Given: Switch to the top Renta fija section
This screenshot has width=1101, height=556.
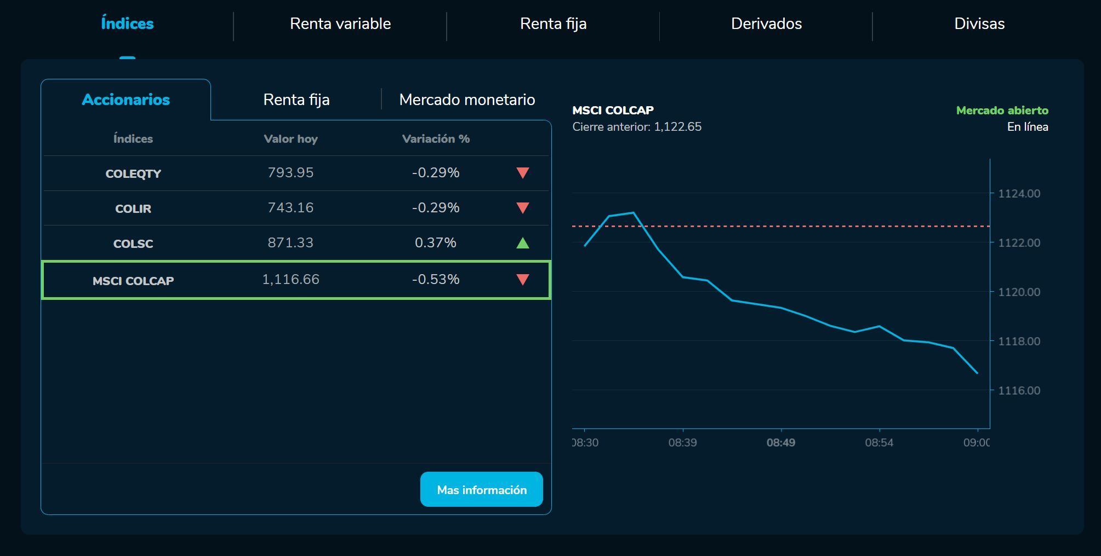Looking at the screenshot, I should pyautogui.click(x=553, y=24).
